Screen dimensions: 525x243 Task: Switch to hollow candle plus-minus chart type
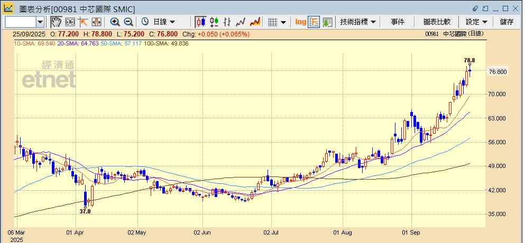(x=214, y=22)
